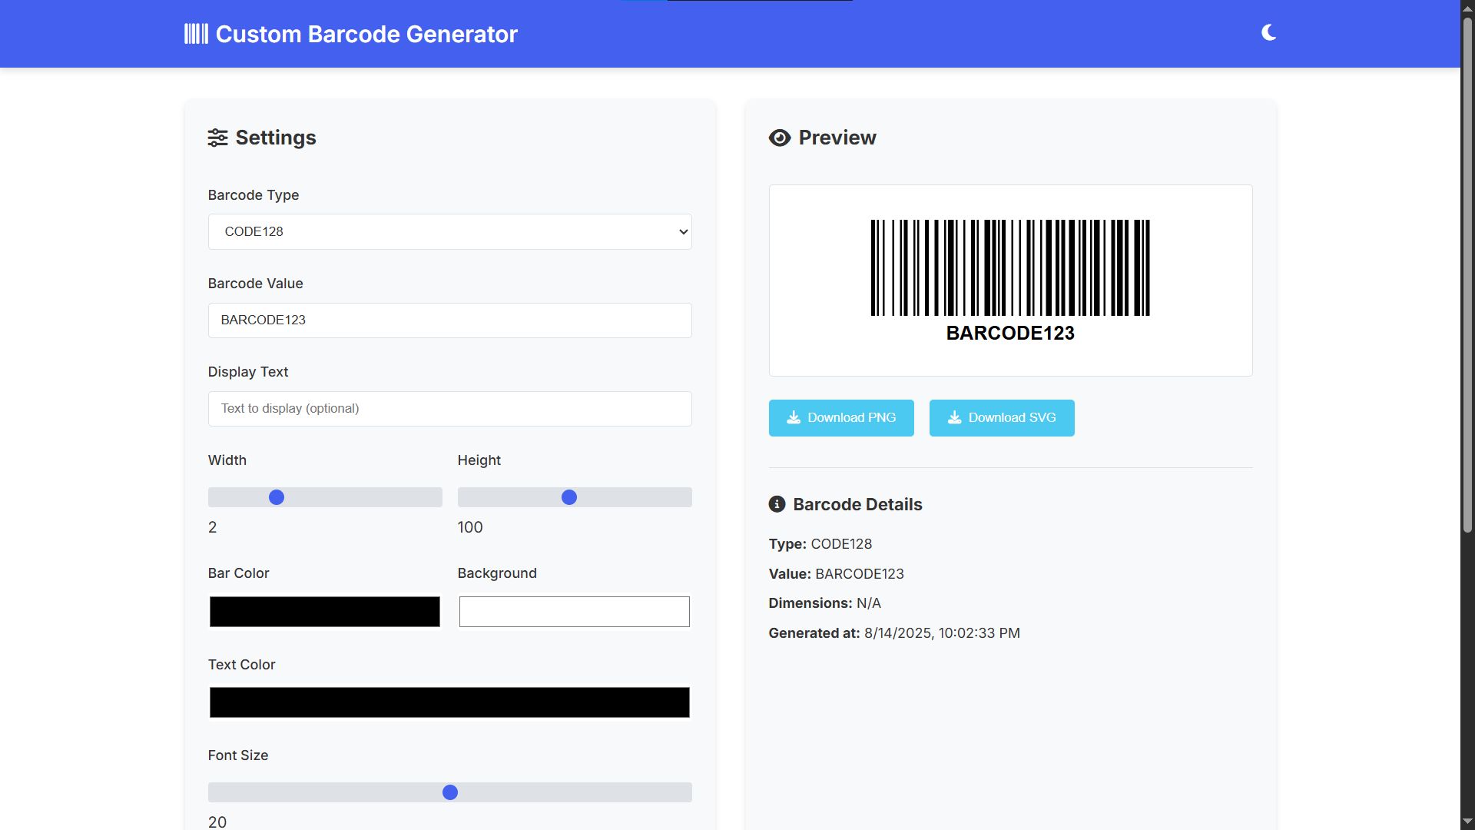
Task: Click the Custom Barcode Generator title
Action: (366, 34)
